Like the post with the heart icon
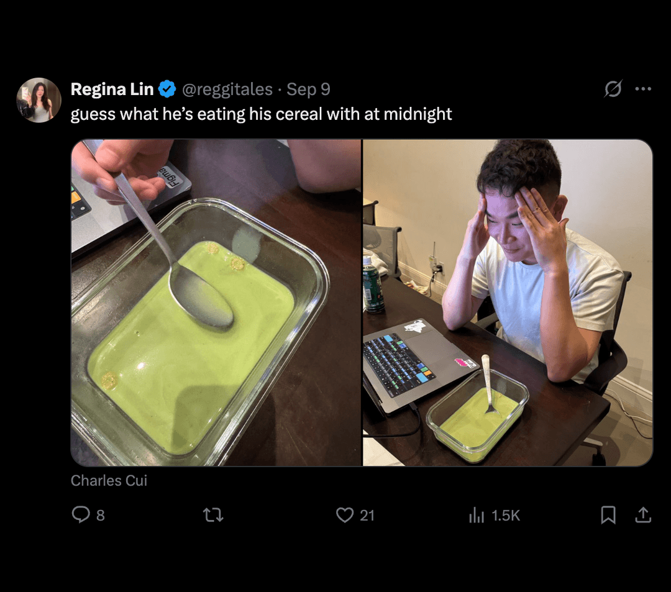 (345, 515)
